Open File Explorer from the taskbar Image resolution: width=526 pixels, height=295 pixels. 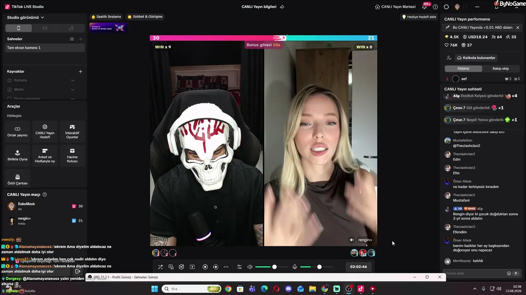click(x=312, y=289)
